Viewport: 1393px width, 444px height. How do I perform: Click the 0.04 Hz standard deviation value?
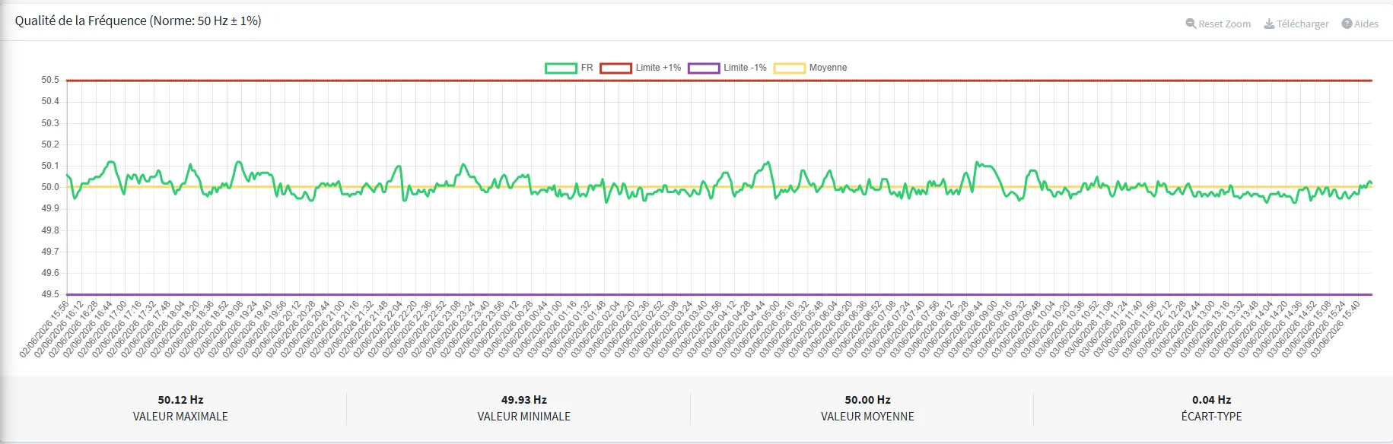coord(1211,400)
